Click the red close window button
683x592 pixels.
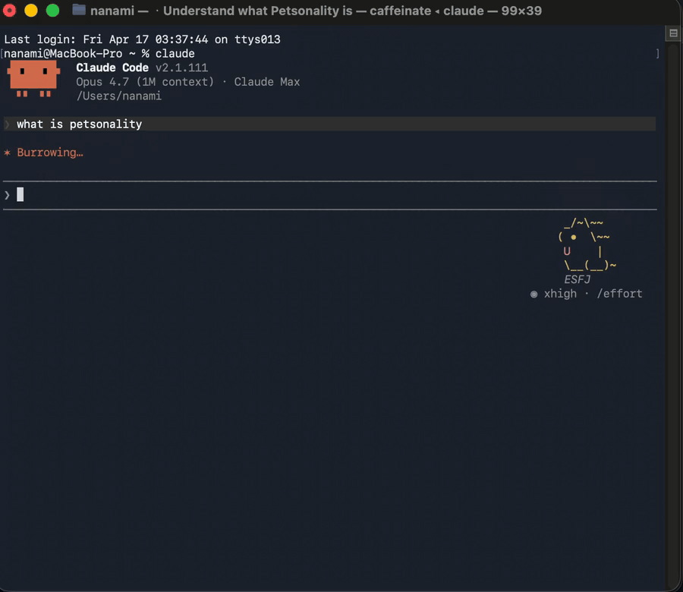pos(9,10)
